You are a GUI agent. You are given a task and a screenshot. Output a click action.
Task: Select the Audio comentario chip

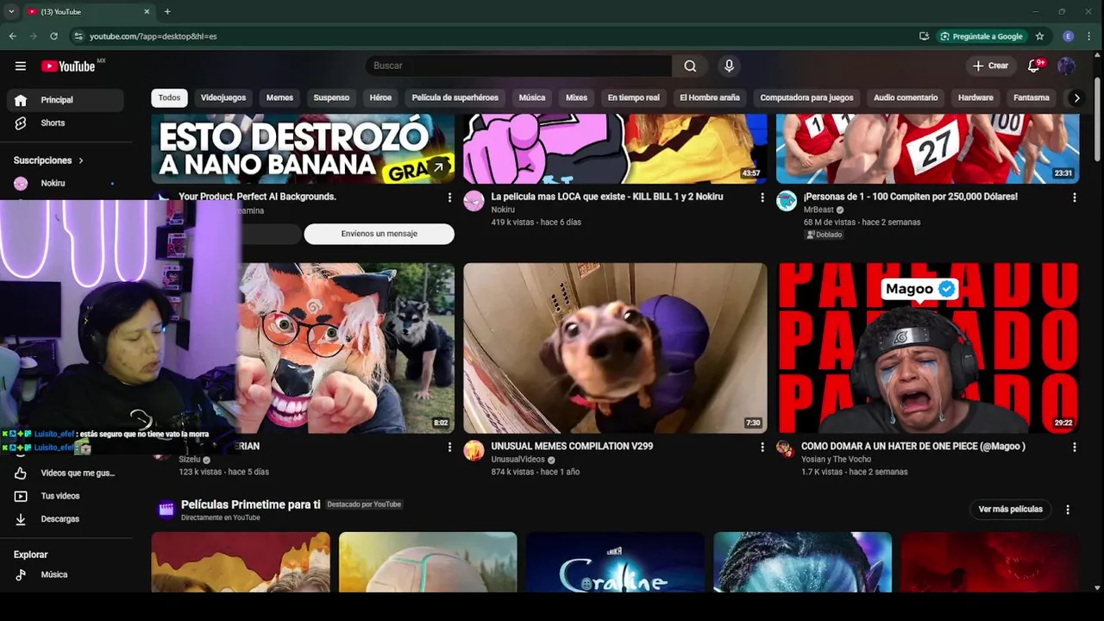click(x=906, y=98)
